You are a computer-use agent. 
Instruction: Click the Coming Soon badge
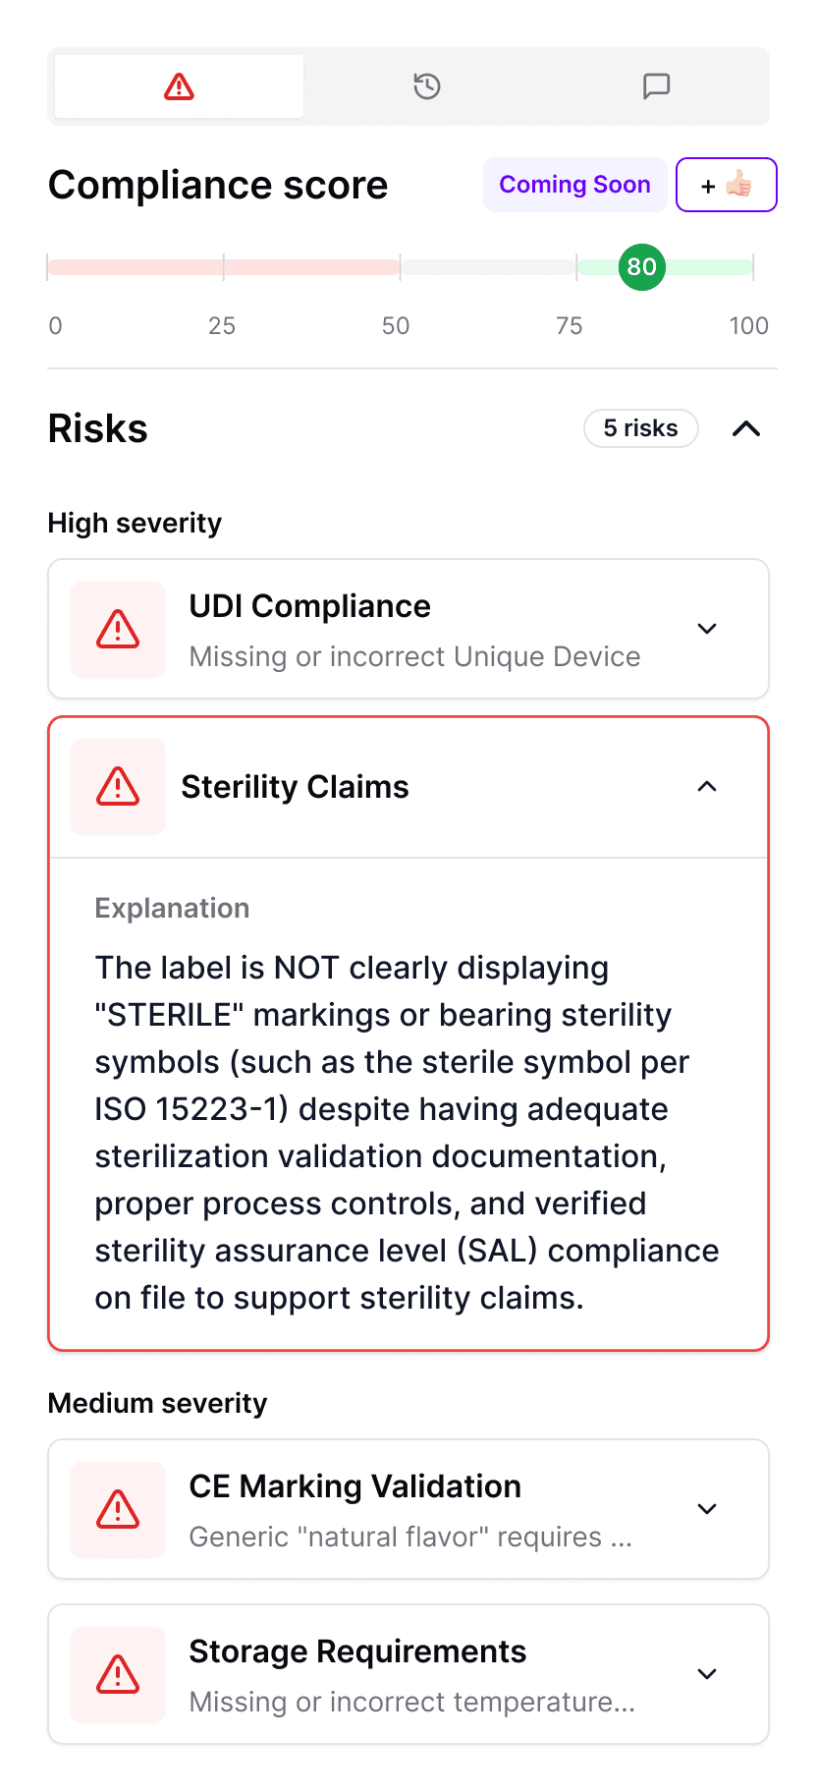pos(574,184)
